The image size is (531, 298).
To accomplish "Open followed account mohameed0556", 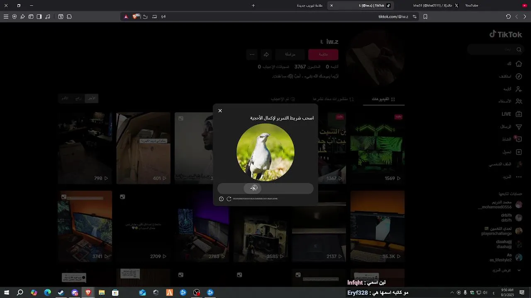I will point(500,204).
